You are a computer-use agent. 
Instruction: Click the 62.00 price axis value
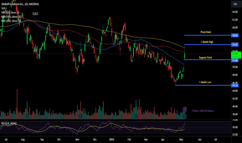pyautogui.click(x=235, y=20)
